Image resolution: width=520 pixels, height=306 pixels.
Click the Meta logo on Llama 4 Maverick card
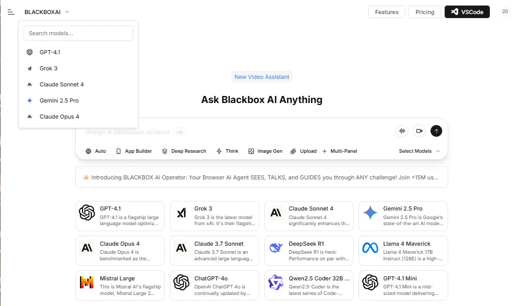(x=370, y=248)
